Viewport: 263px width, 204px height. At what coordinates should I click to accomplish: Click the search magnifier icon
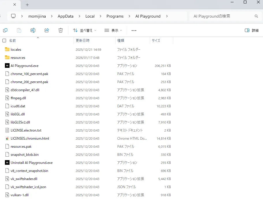[256, 16]
